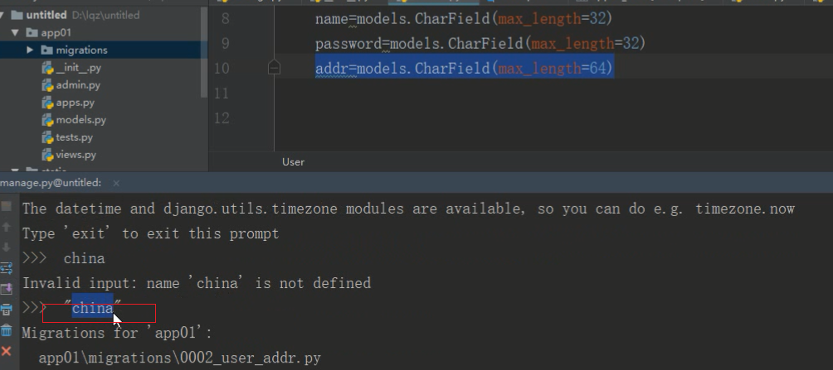Select the manage.py@untitled tab

point(51,183)
